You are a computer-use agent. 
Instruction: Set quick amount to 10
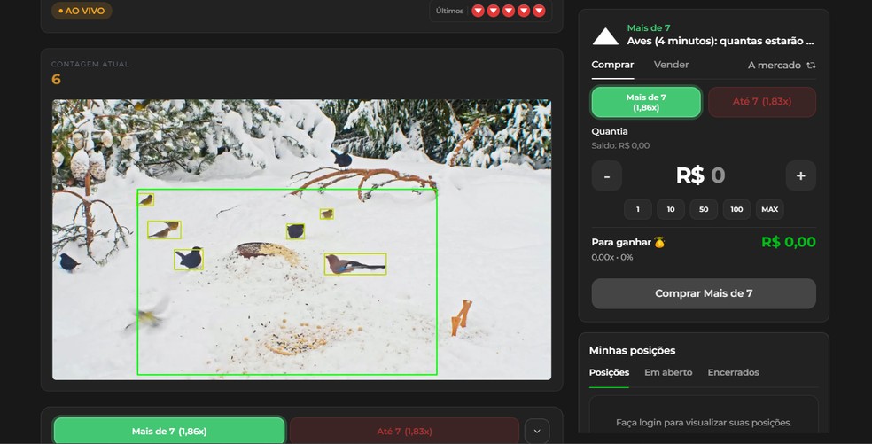(671, 209)
